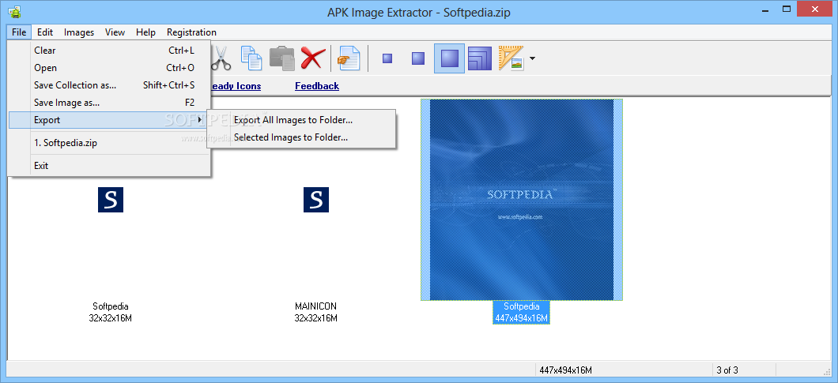Close the APK Image Extractor window
838x383 pixels.
(x=815, y=9)
